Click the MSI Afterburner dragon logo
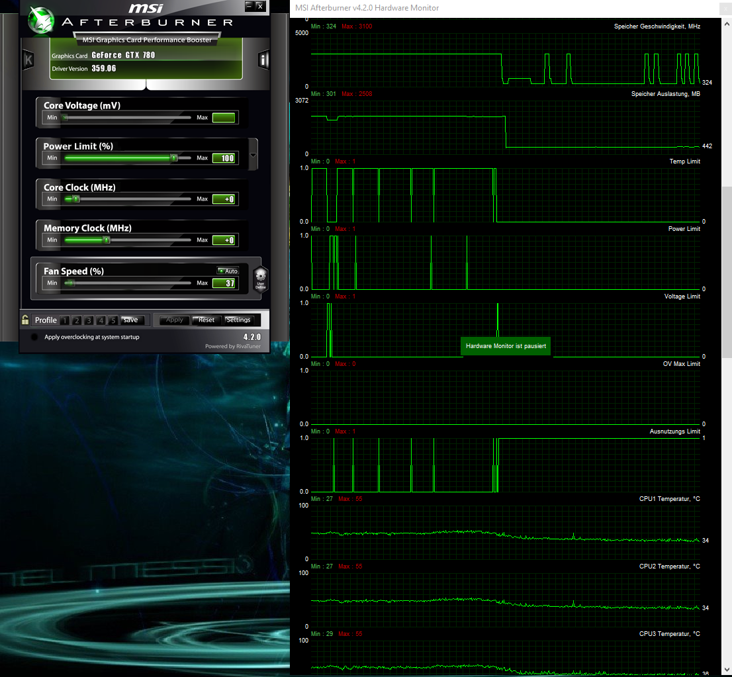The width and height of the screenshot is (732, 677). point(40,20)
